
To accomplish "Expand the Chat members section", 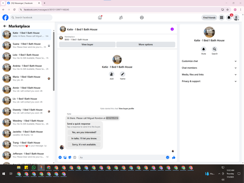I will click(209, 68).
